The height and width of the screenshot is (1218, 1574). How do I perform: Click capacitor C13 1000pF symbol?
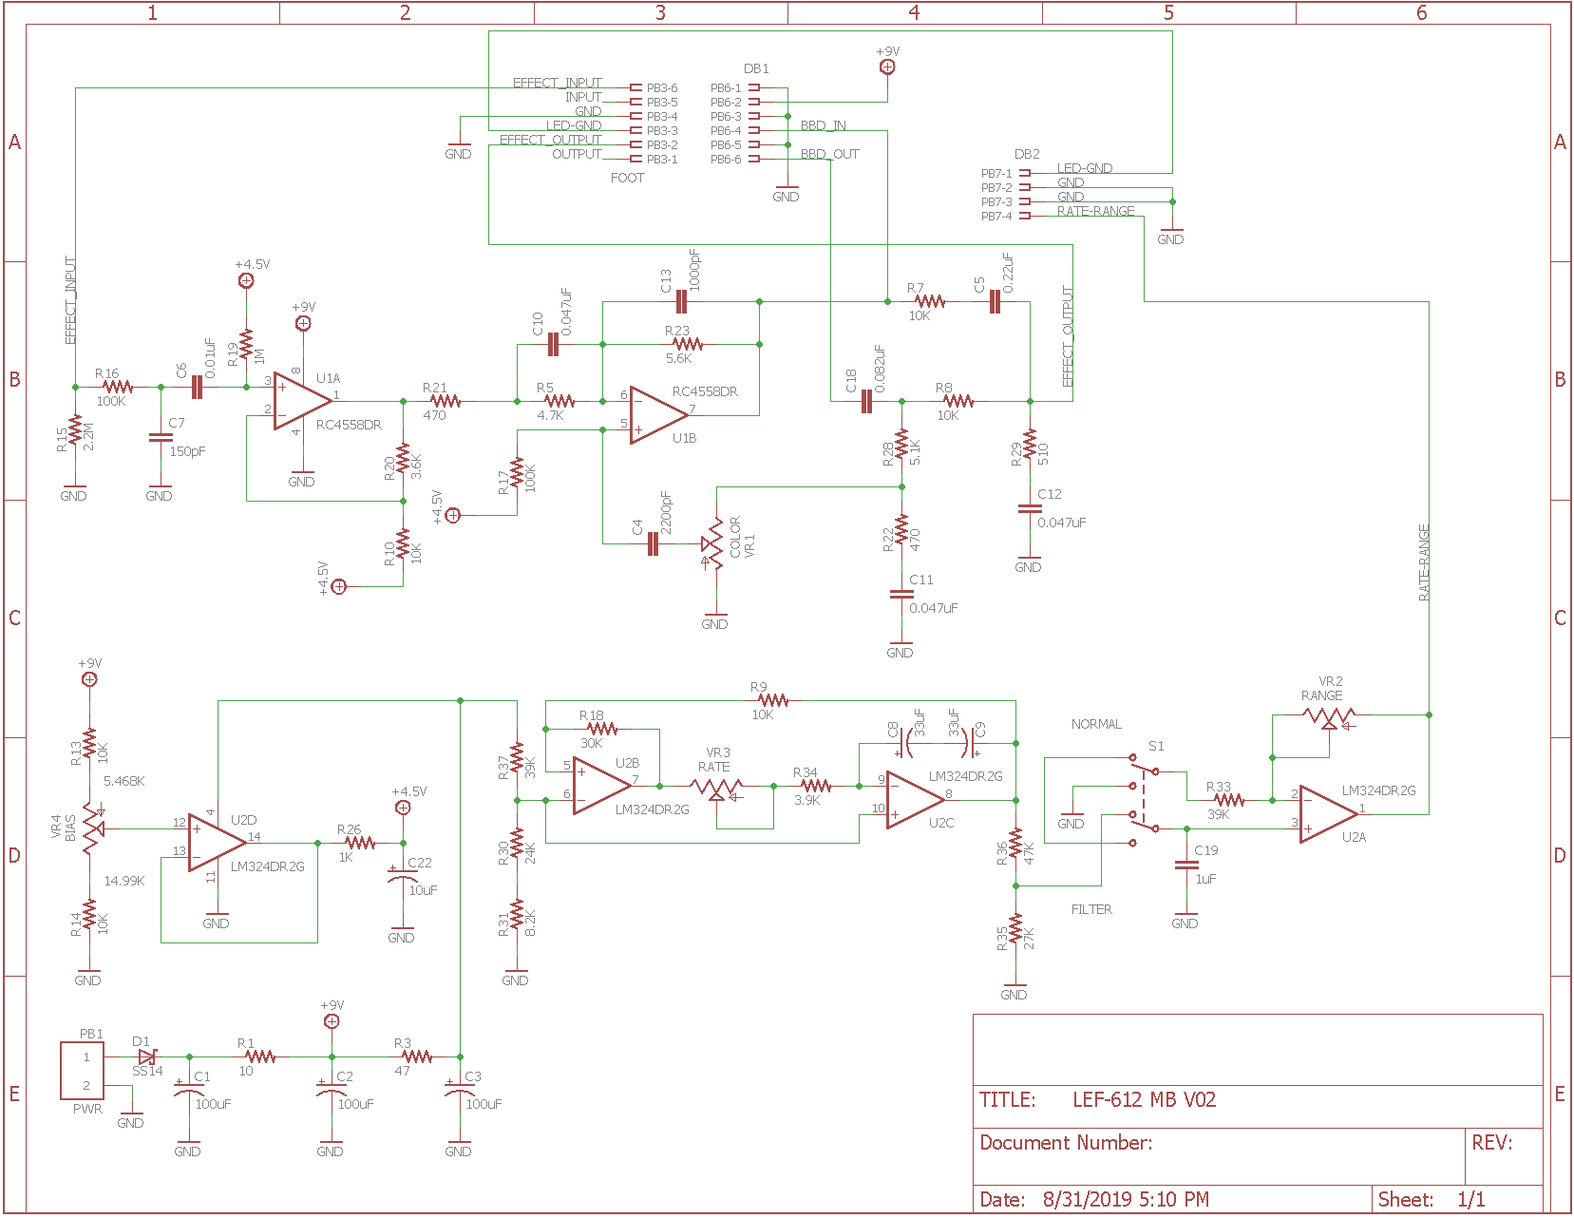(x=680, y=302)
